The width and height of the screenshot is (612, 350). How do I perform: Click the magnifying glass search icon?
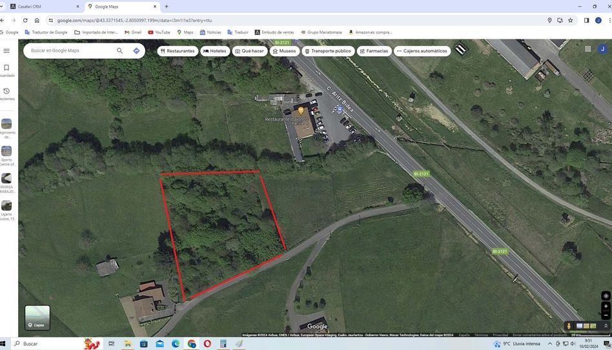(119, 50)
